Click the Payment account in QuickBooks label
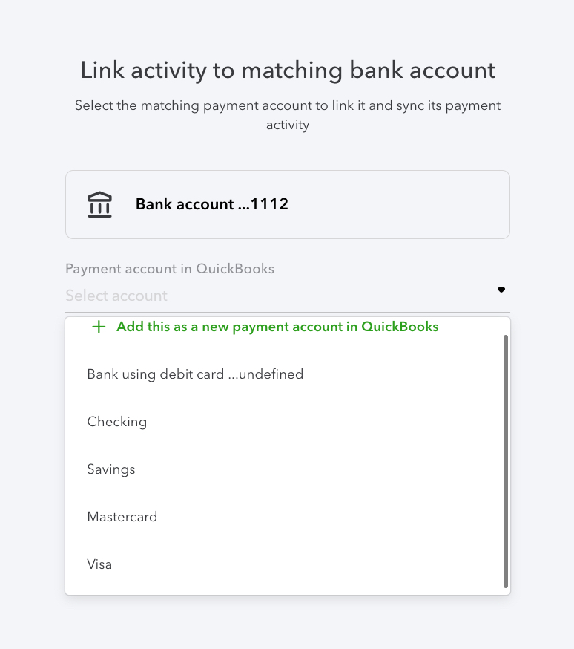The height and width of the screenshot is (649, 574). (170, 269)
